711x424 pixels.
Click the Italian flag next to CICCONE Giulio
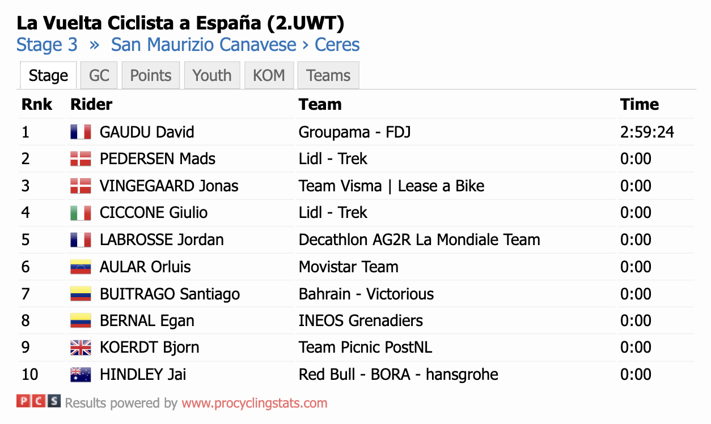81,213
